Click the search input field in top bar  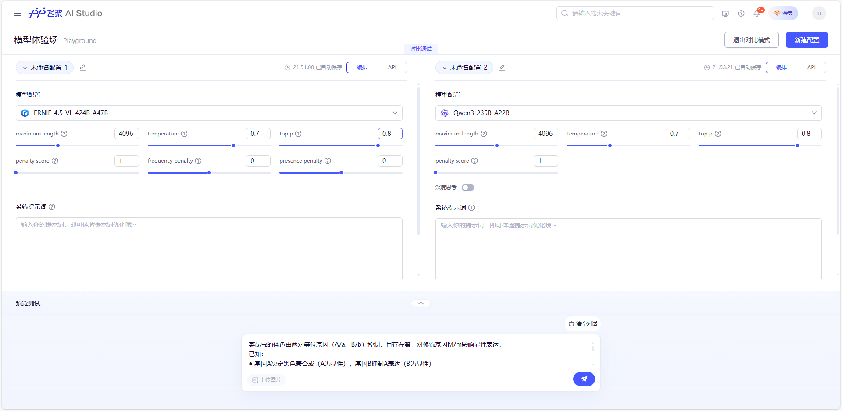[635, 13]
